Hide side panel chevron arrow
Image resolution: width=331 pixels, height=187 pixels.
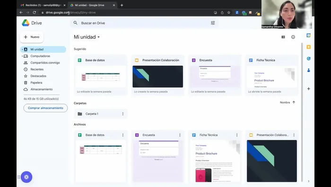pyautogui.click(x=308, y=181)
